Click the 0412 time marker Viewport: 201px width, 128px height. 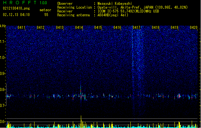tap(41, 28)
